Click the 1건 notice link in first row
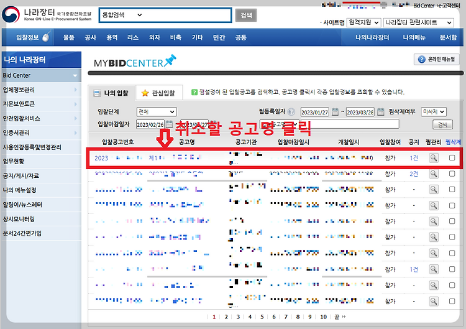Viewport: 466px width, 329px height. pos(414,158)
